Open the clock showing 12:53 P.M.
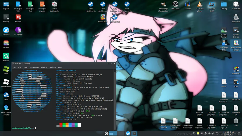242x136 pixels. [229, 133]
